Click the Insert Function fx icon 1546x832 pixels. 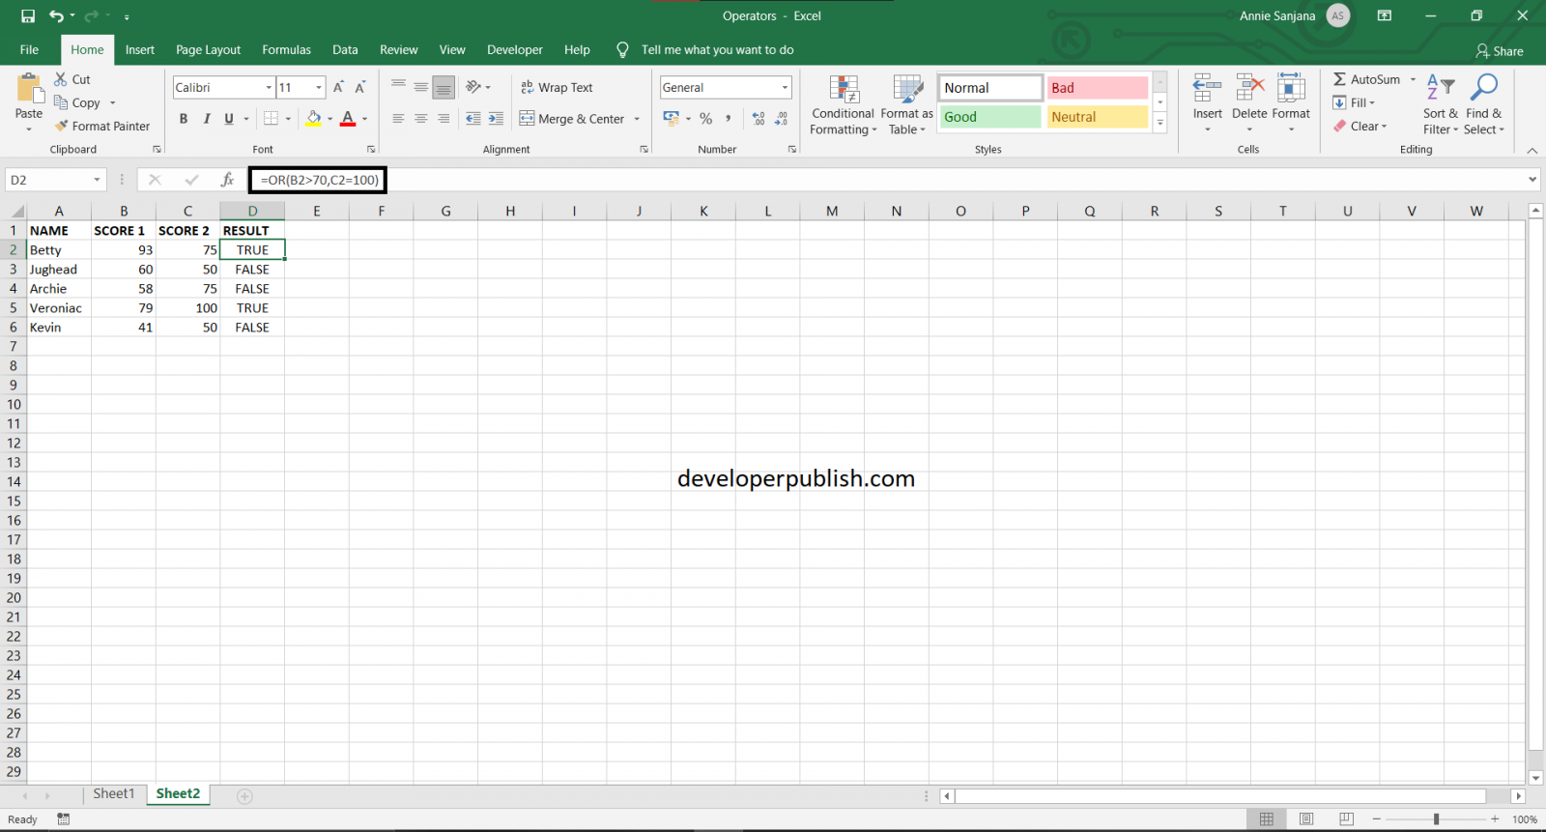click(x=227, y=180)
